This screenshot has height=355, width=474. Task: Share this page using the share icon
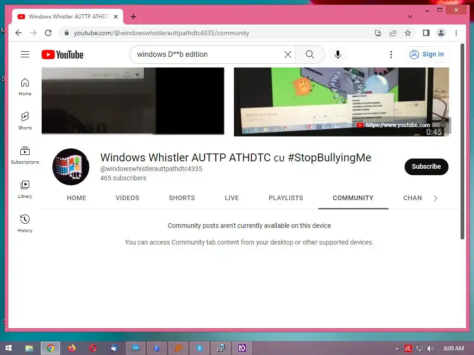(x=393, y=33)
